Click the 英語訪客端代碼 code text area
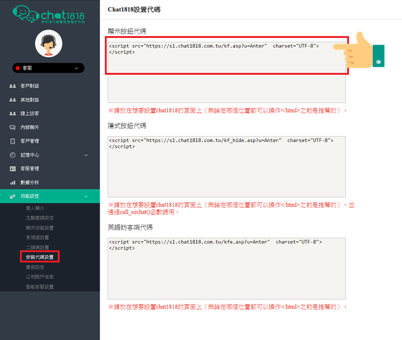The width and height of the screenshot is (402, 340). pos(226,268)
